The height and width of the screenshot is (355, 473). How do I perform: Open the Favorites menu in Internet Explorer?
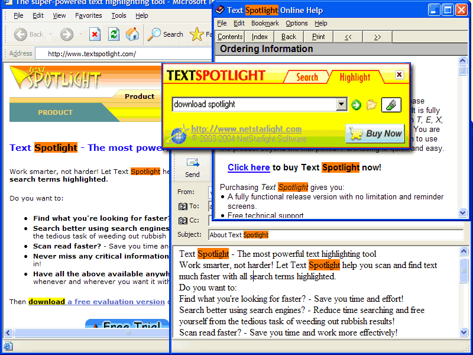click(88, 15)
